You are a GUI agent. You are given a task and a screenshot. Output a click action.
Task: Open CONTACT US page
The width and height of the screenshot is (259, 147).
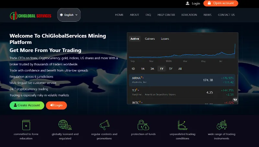[x=226, y=15]
